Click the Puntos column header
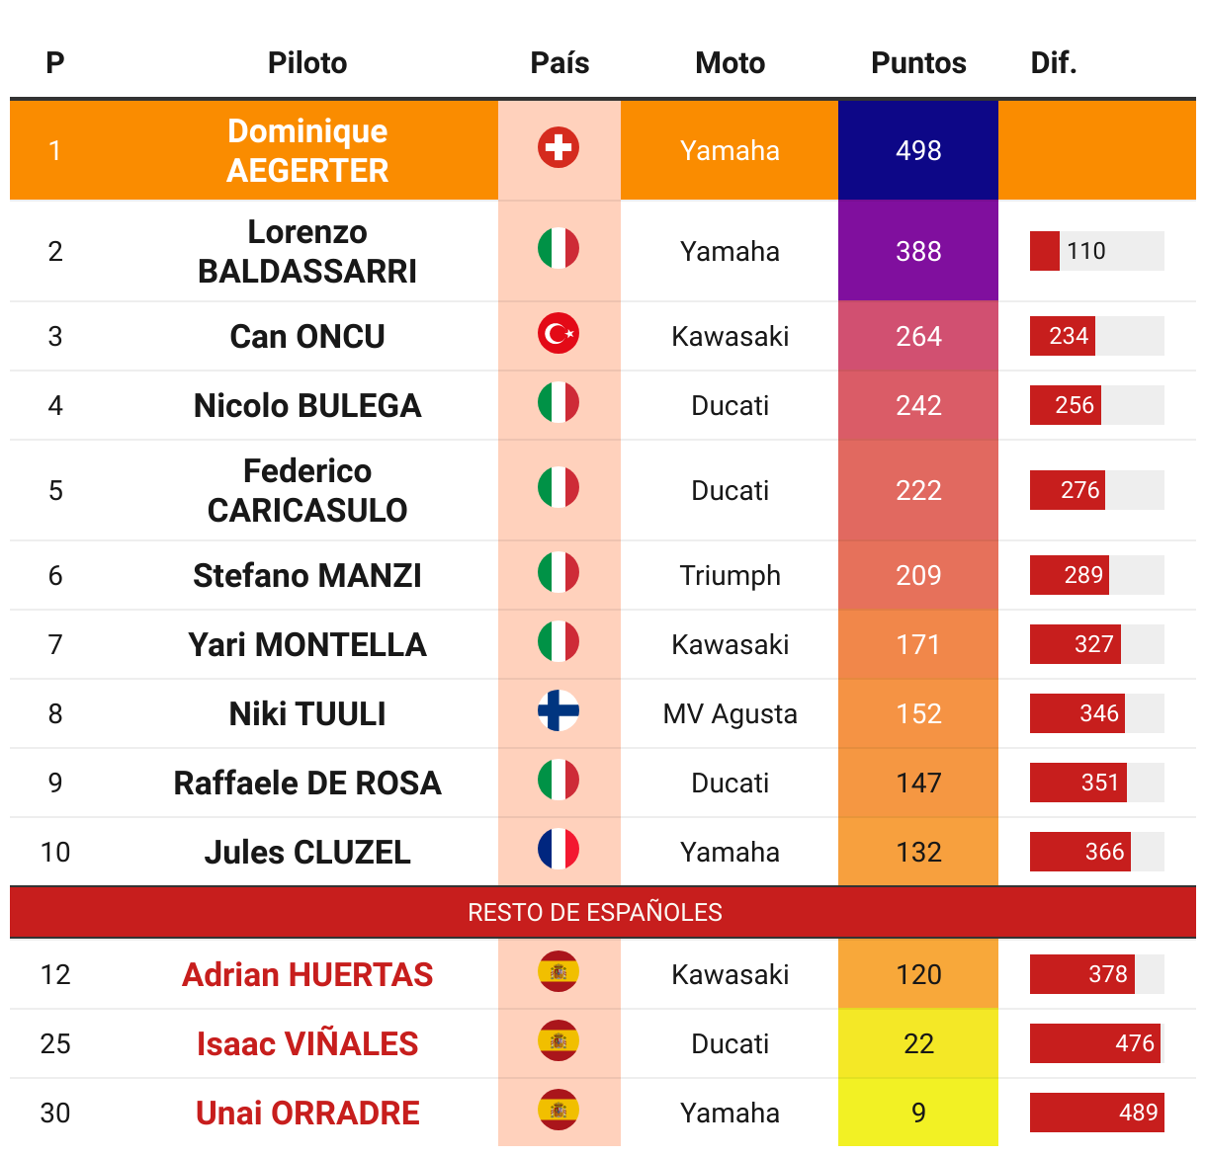 pos(918,63)
